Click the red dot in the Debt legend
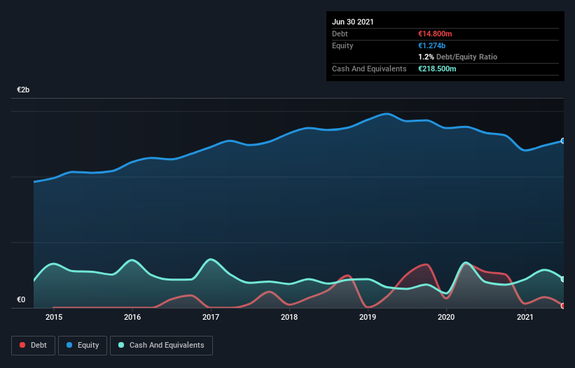575x368 pixels. (23, 346)
